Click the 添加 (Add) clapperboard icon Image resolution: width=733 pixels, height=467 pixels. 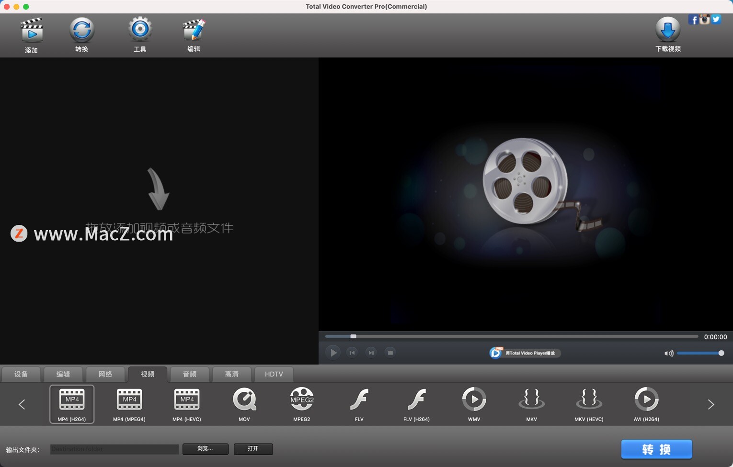[x=32, y=30]
